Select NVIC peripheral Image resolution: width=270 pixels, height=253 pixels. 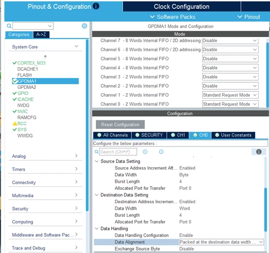coord(22,111)
